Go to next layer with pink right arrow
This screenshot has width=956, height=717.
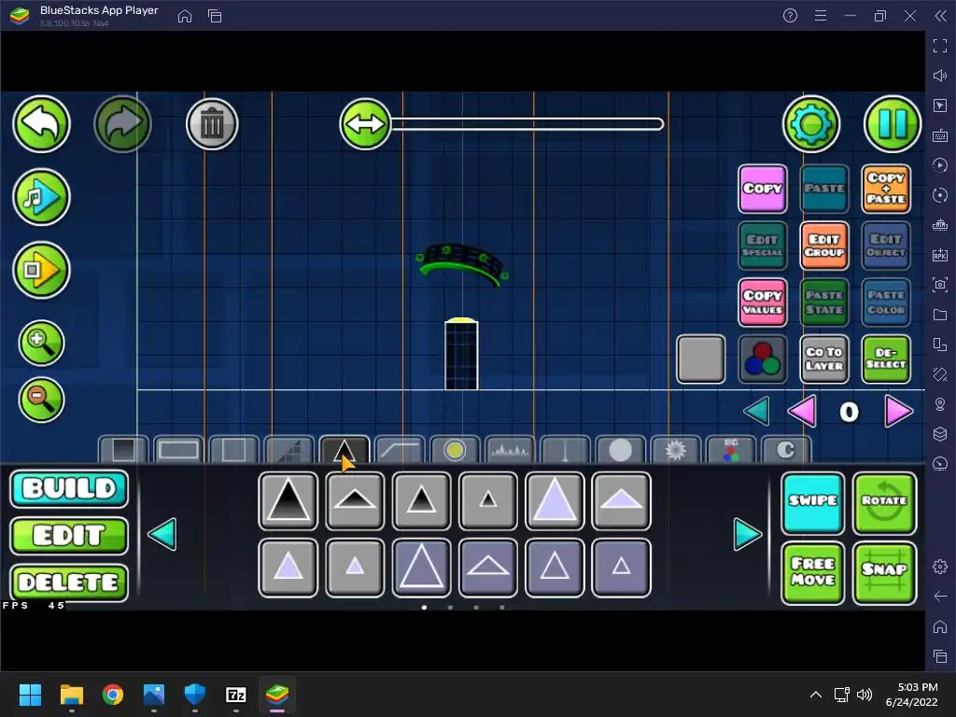899,412
